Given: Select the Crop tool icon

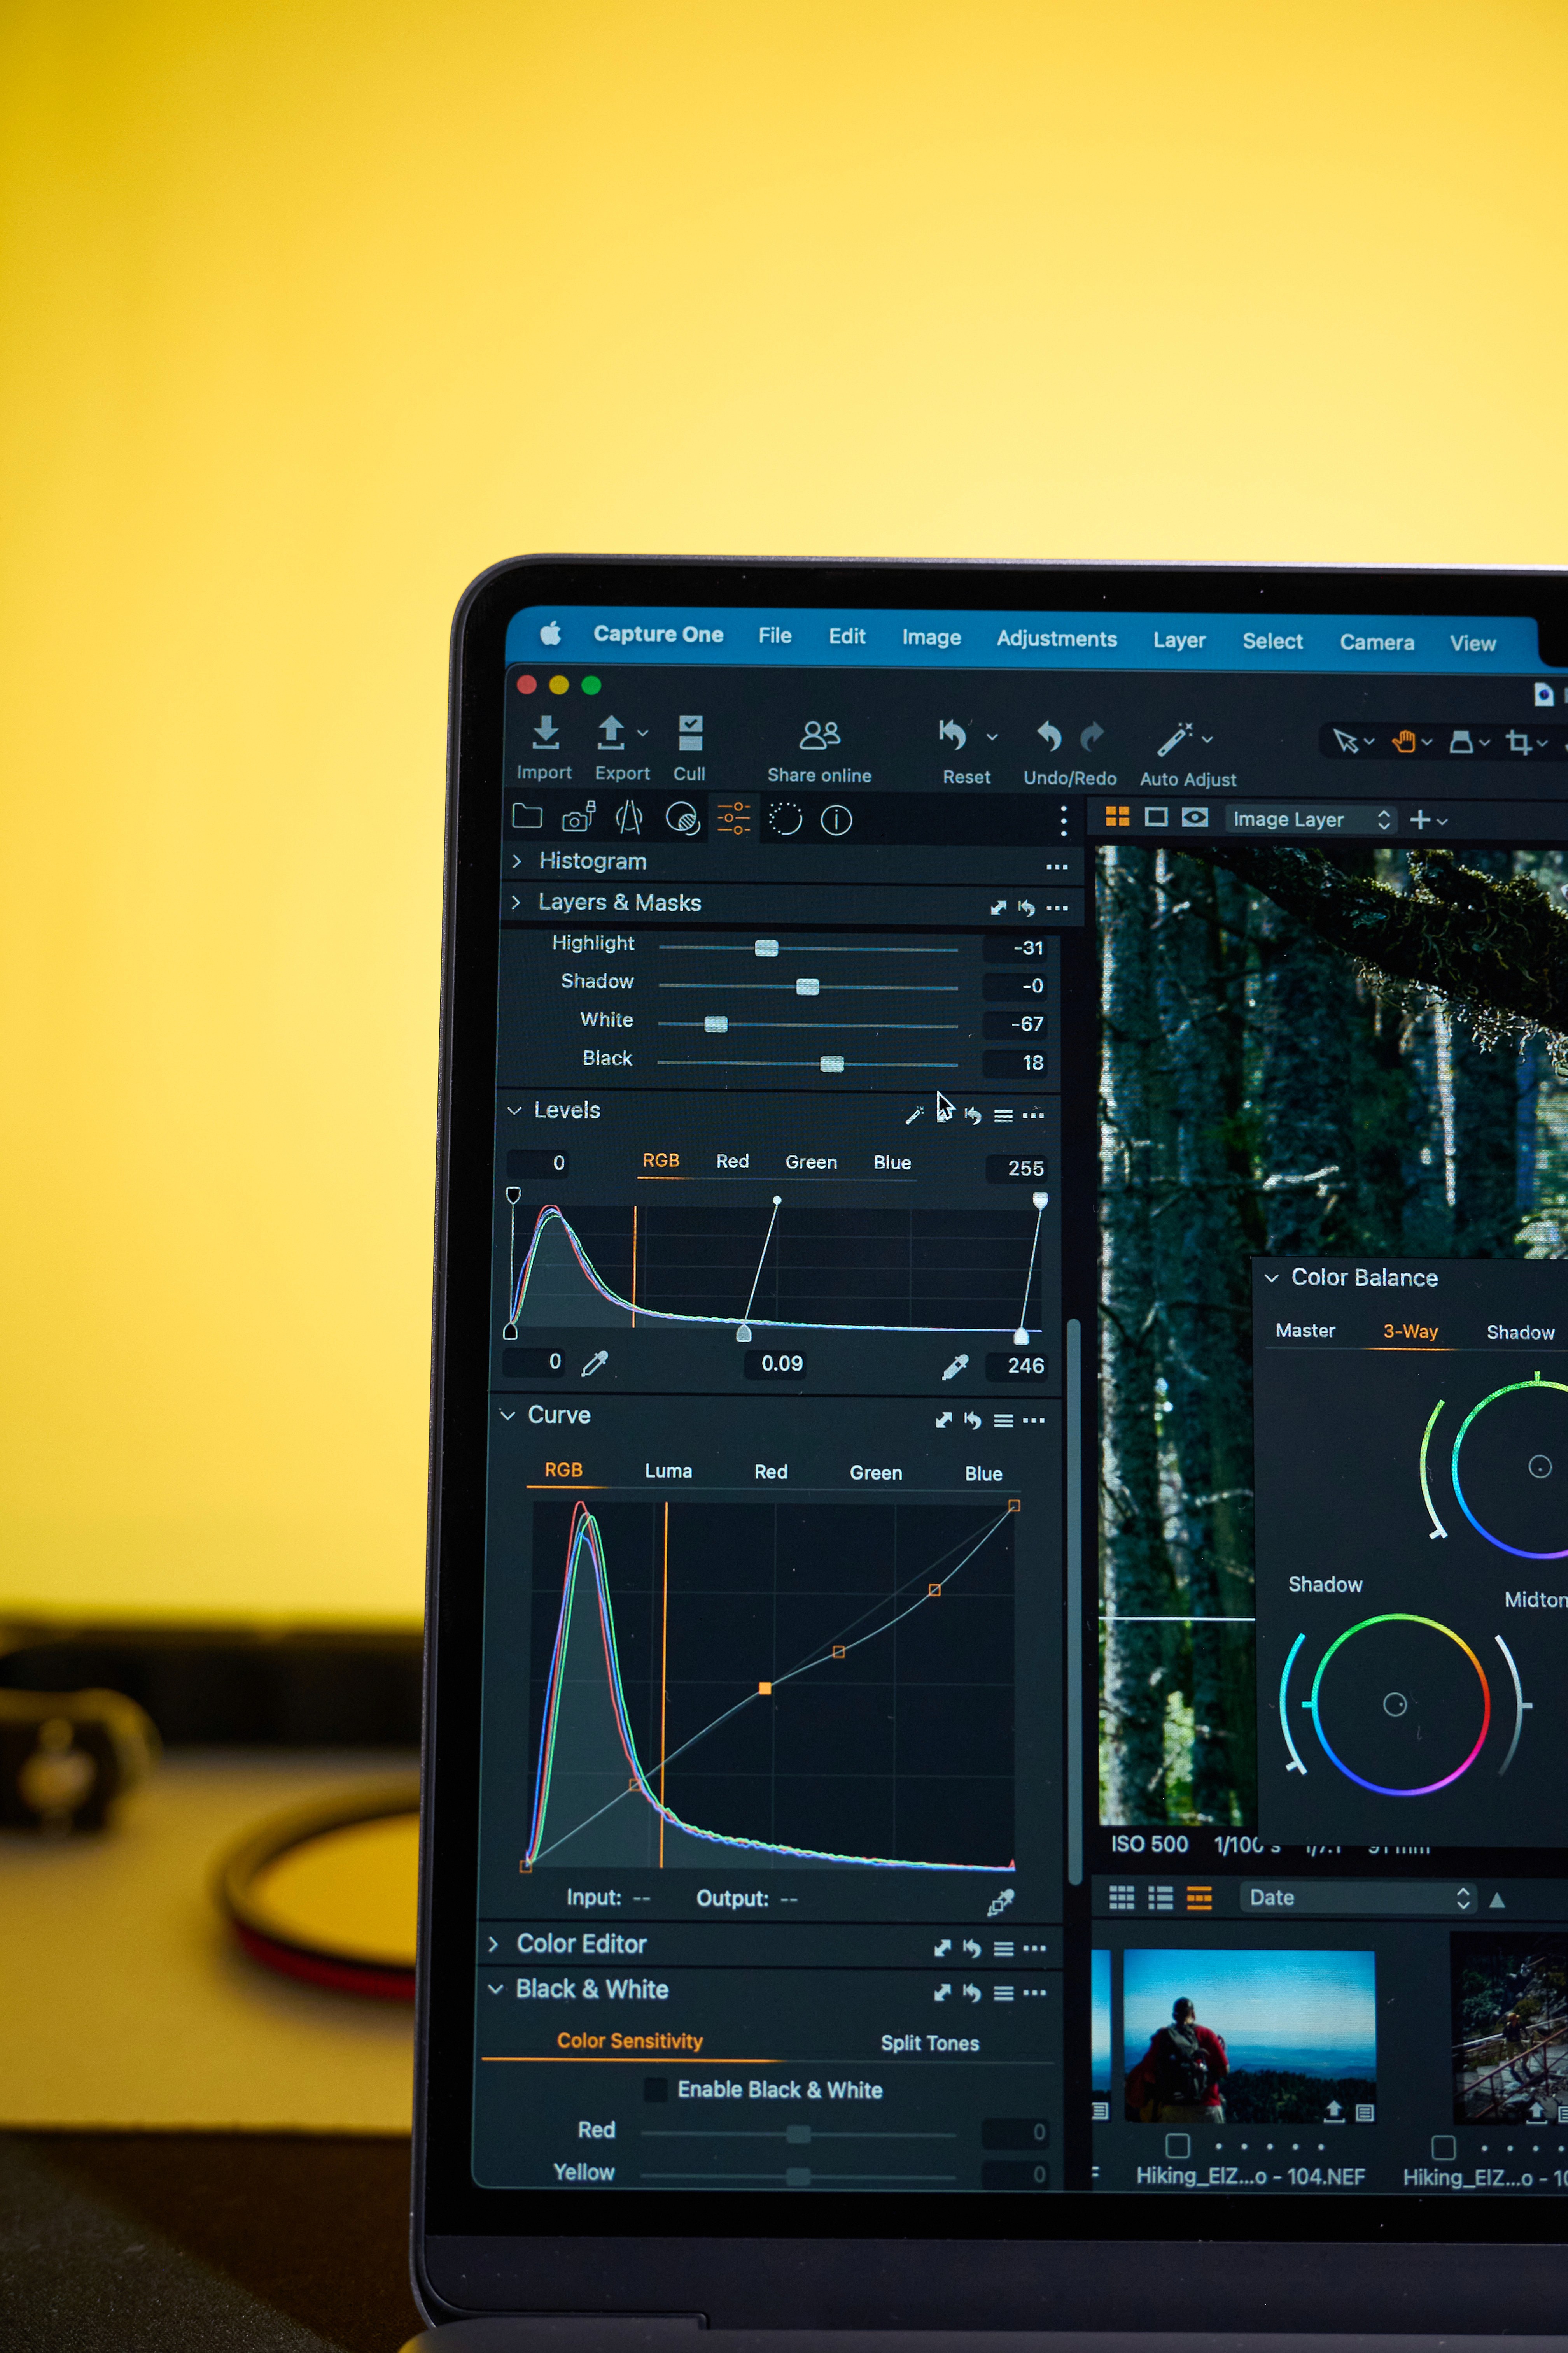Looking at the screenshot, I should 1519,742.
